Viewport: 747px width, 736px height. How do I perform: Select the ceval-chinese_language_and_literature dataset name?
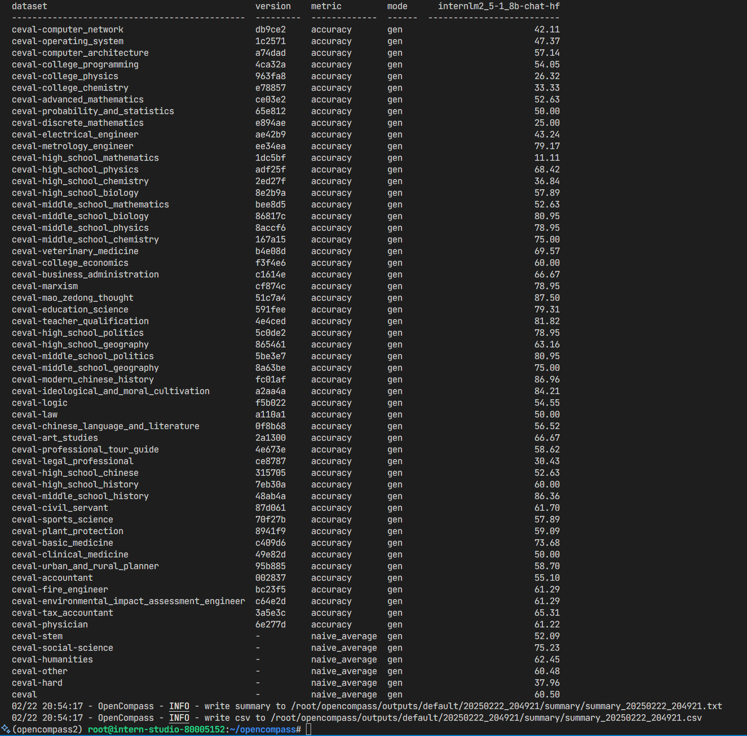point(106,426)
